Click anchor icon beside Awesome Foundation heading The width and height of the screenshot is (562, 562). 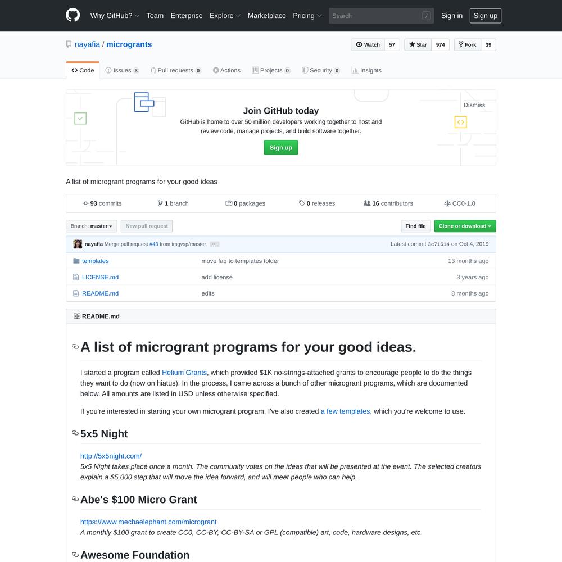pyautogui.click(x=75, y=555)
